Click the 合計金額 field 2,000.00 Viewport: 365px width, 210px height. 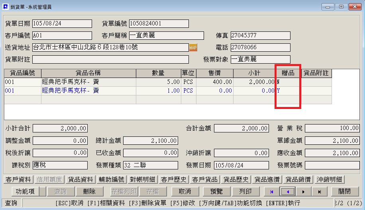click(x=241, y=128)
